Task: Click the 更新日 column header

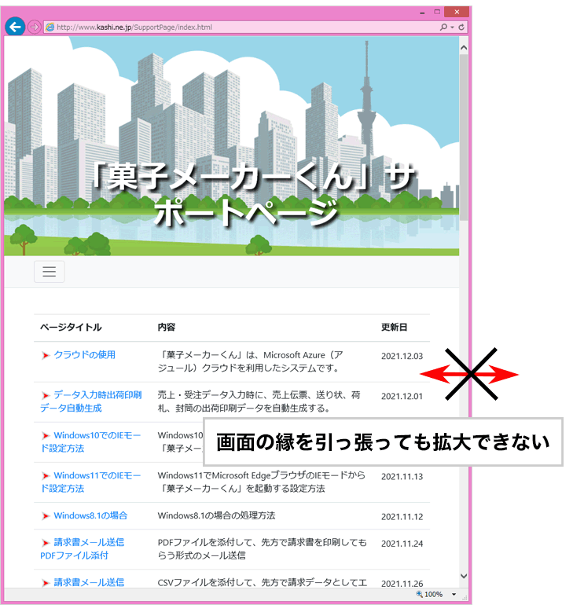Action: (x=394, y=327)
